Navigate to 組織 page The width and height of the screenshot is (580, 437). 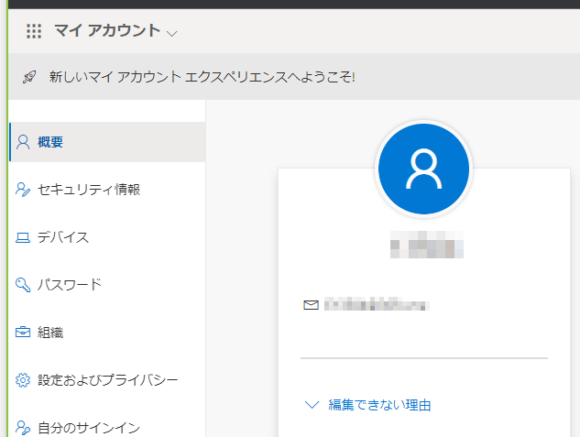(51, 333)
